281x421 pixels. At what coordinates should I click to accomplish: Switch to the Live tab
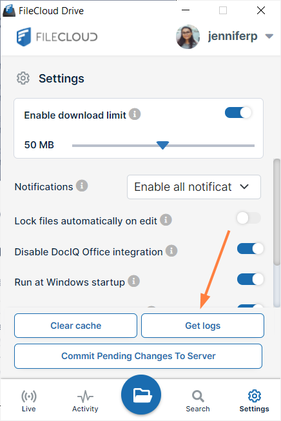(x=29, y=401)
